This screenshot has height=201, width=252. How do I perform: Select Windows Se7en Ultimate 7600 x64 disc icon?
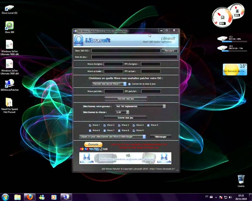(10, 67)
